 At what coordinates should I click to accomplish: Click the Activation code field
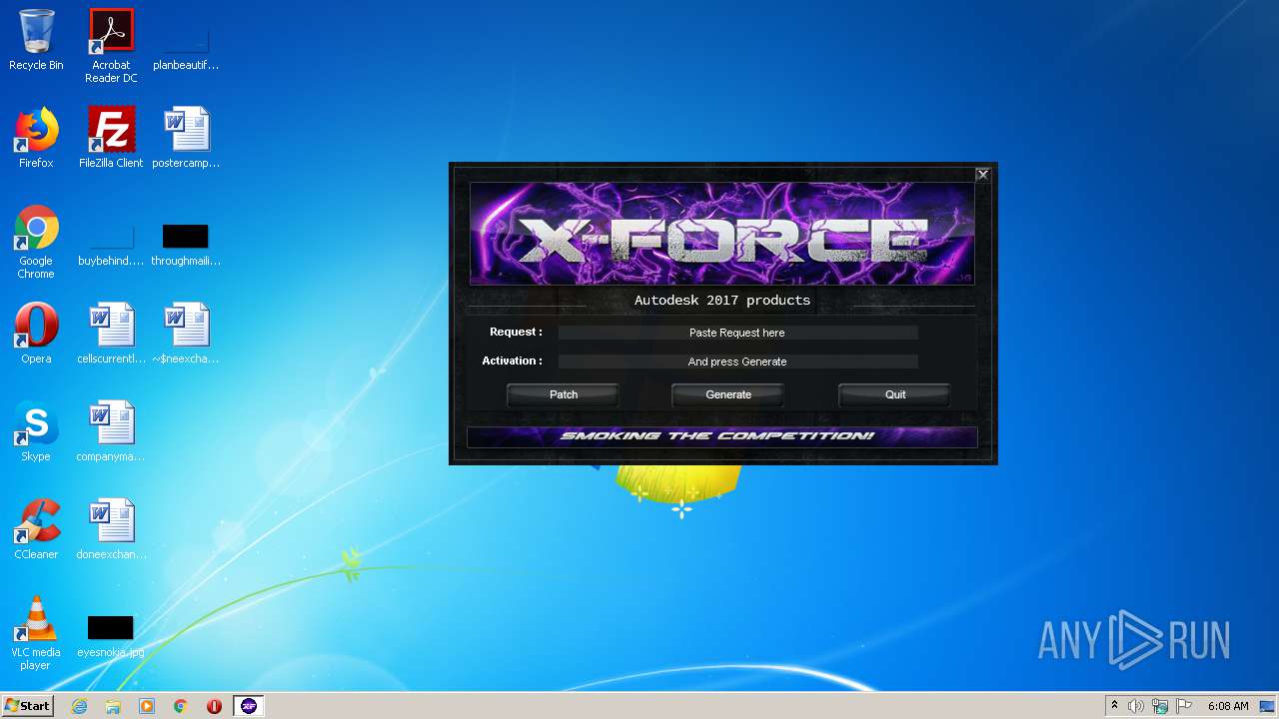point(737,361)
